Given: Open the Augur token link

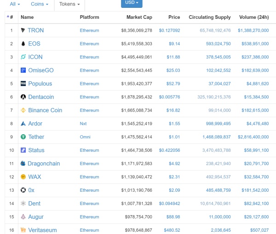Looking at the screenshot, I should pyautogui.click(x=36, y=217).
